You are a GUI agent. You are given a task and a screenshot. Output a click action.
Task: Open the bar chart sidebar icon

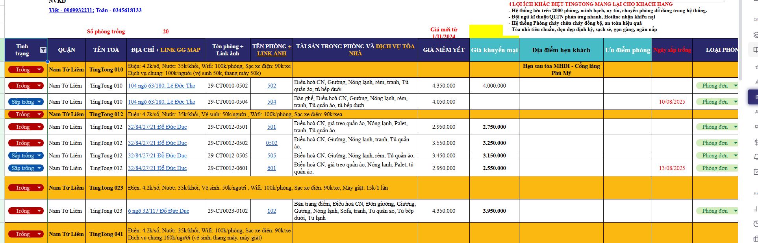755,208
